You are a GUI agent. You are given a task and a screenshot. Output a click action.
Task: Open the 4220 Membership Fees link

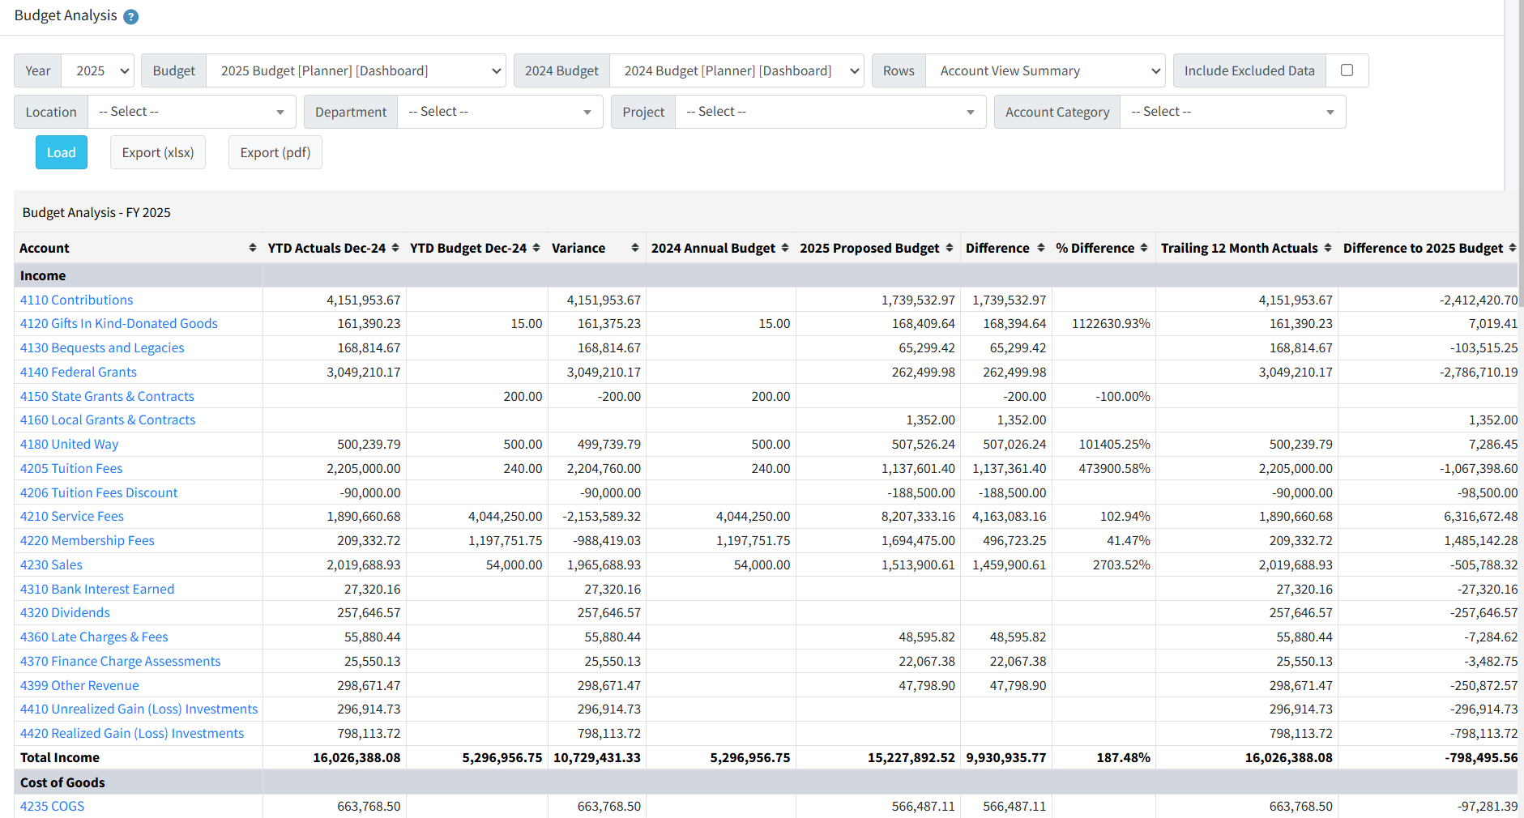[x=88, y=540]
